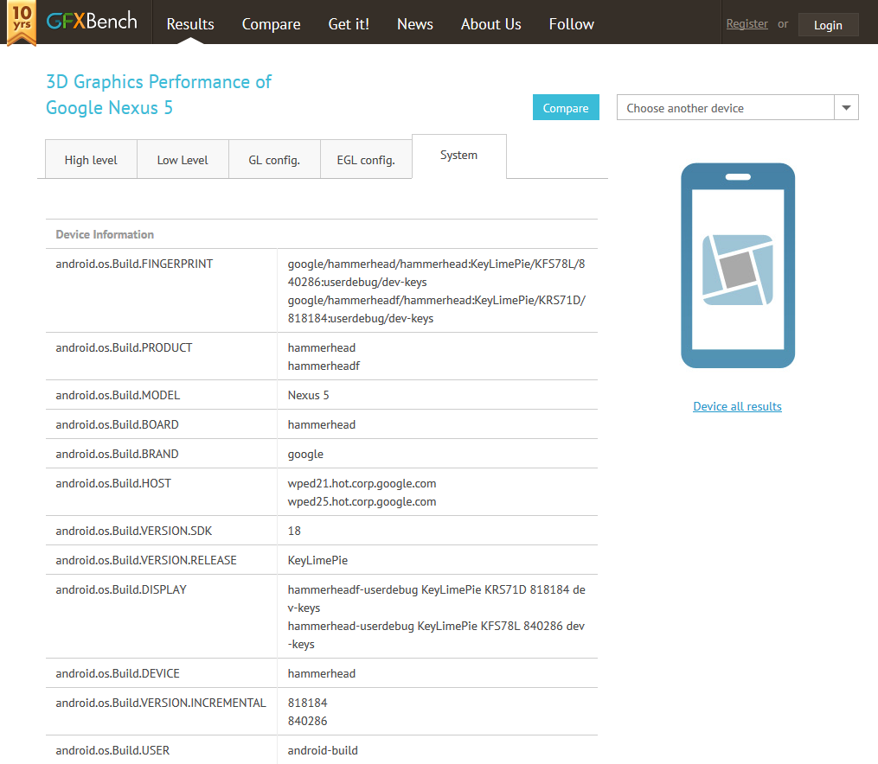Select android.os.Build.HOST label

tap(113, 484)
